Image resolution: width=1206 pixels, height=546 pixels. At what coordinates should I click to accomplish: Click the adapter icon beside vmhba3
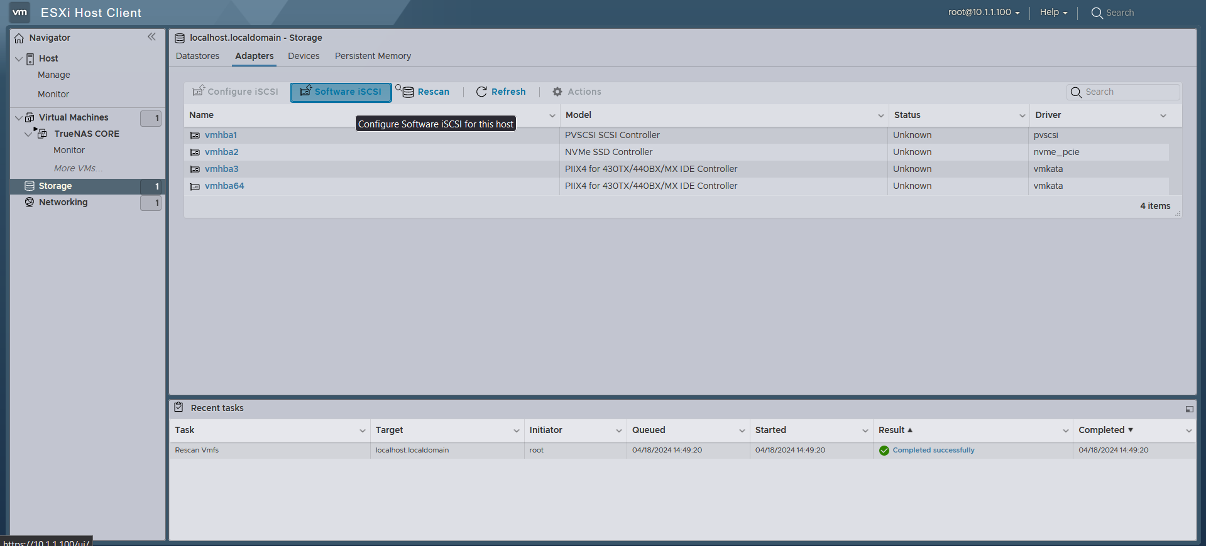195,169
